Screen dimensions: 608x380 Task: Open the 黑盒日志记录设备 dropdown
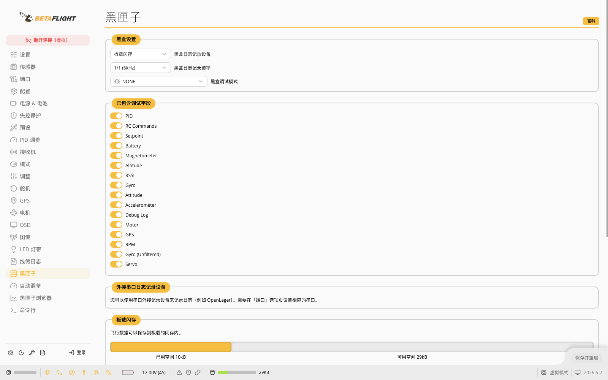141,54
